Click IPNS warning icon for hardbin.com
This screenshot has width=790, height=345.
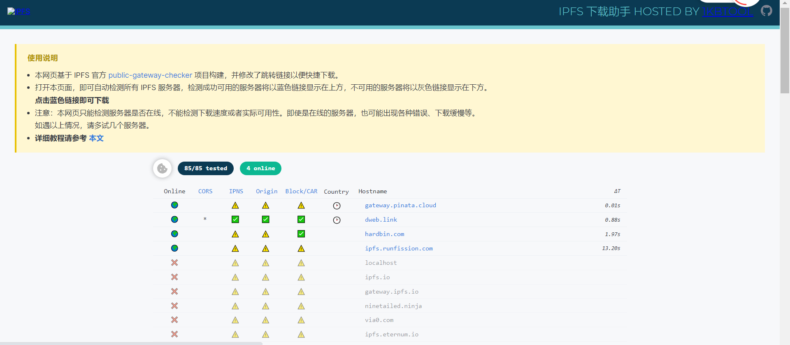click(235, 234)
